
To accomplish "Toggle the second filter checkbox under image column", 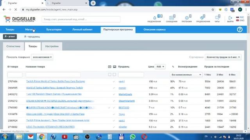I will pos(114,74).
